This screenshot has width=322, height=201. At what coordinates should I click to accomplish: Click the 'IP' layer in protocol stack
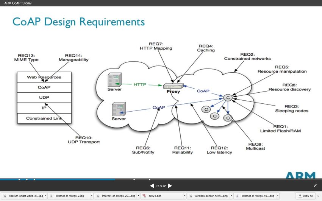click(x=44, y=108)
